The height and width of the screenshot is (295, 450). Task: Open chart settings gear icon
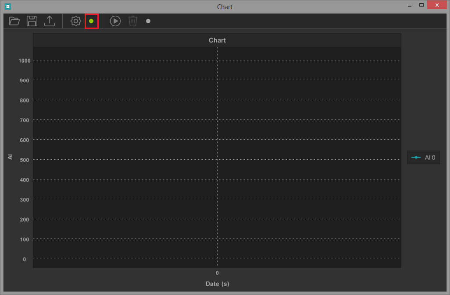pos(76,21)
